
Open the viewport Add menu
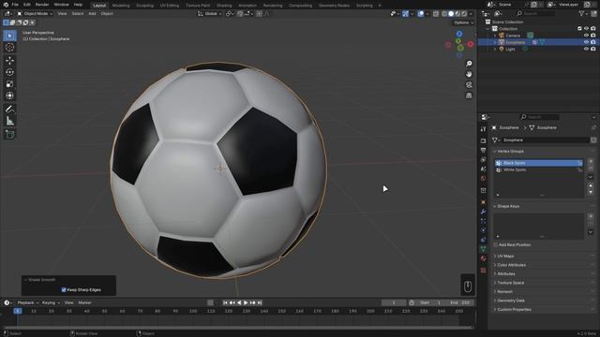click(x=92, y=14)
